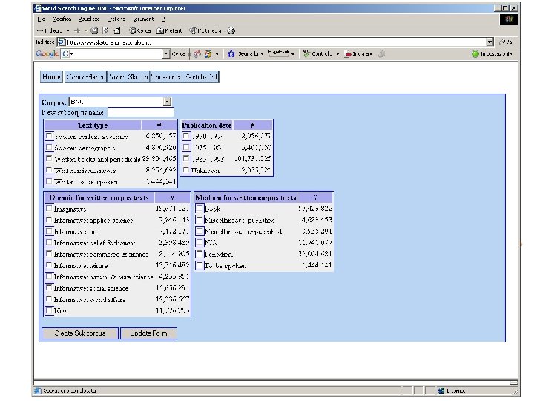Open the Segnalibri dropdown arrow
This screenshot has width=534, height=401.
262,54
